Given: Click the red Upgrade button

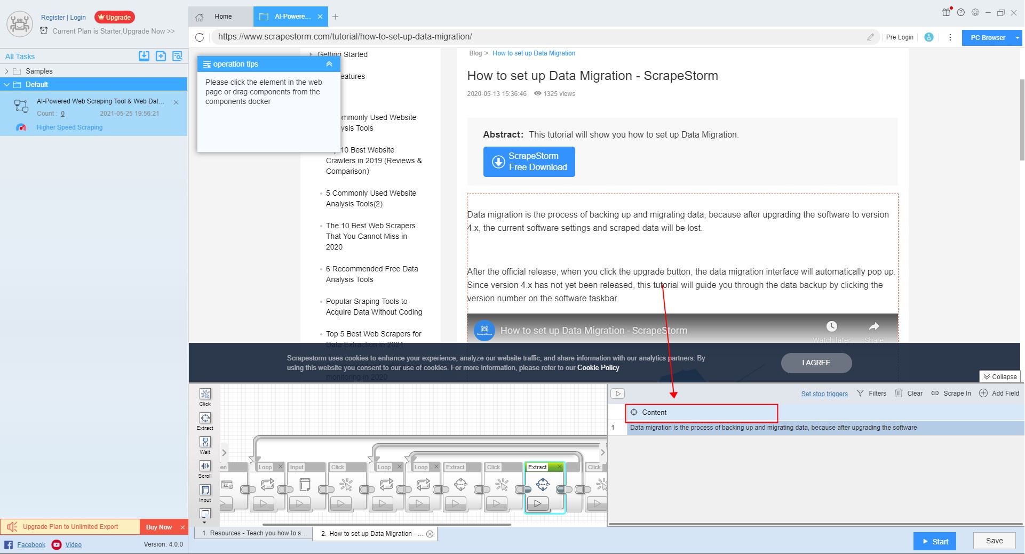Looking at the screenshot, I should point(115,17).
